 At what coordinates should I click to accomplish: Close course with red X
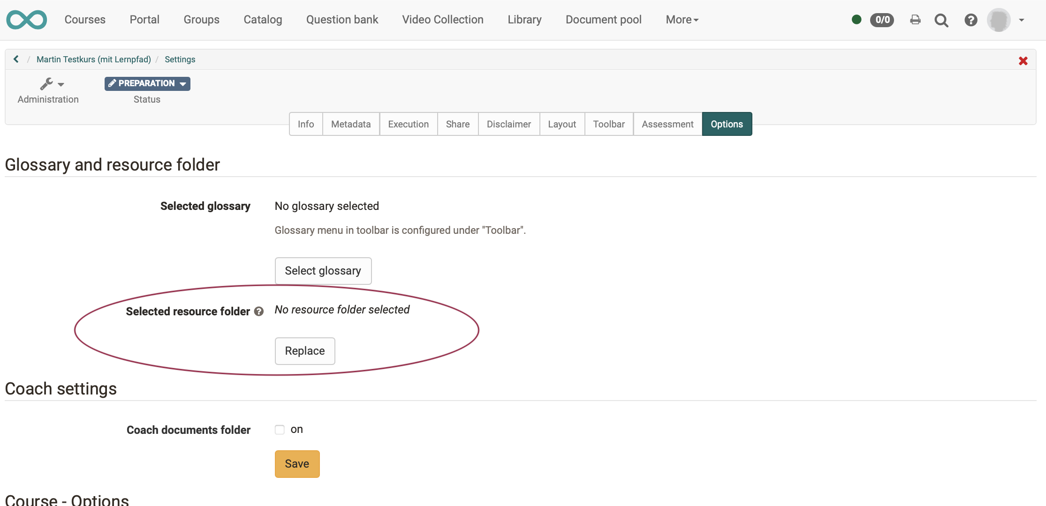coord(1023,61)
